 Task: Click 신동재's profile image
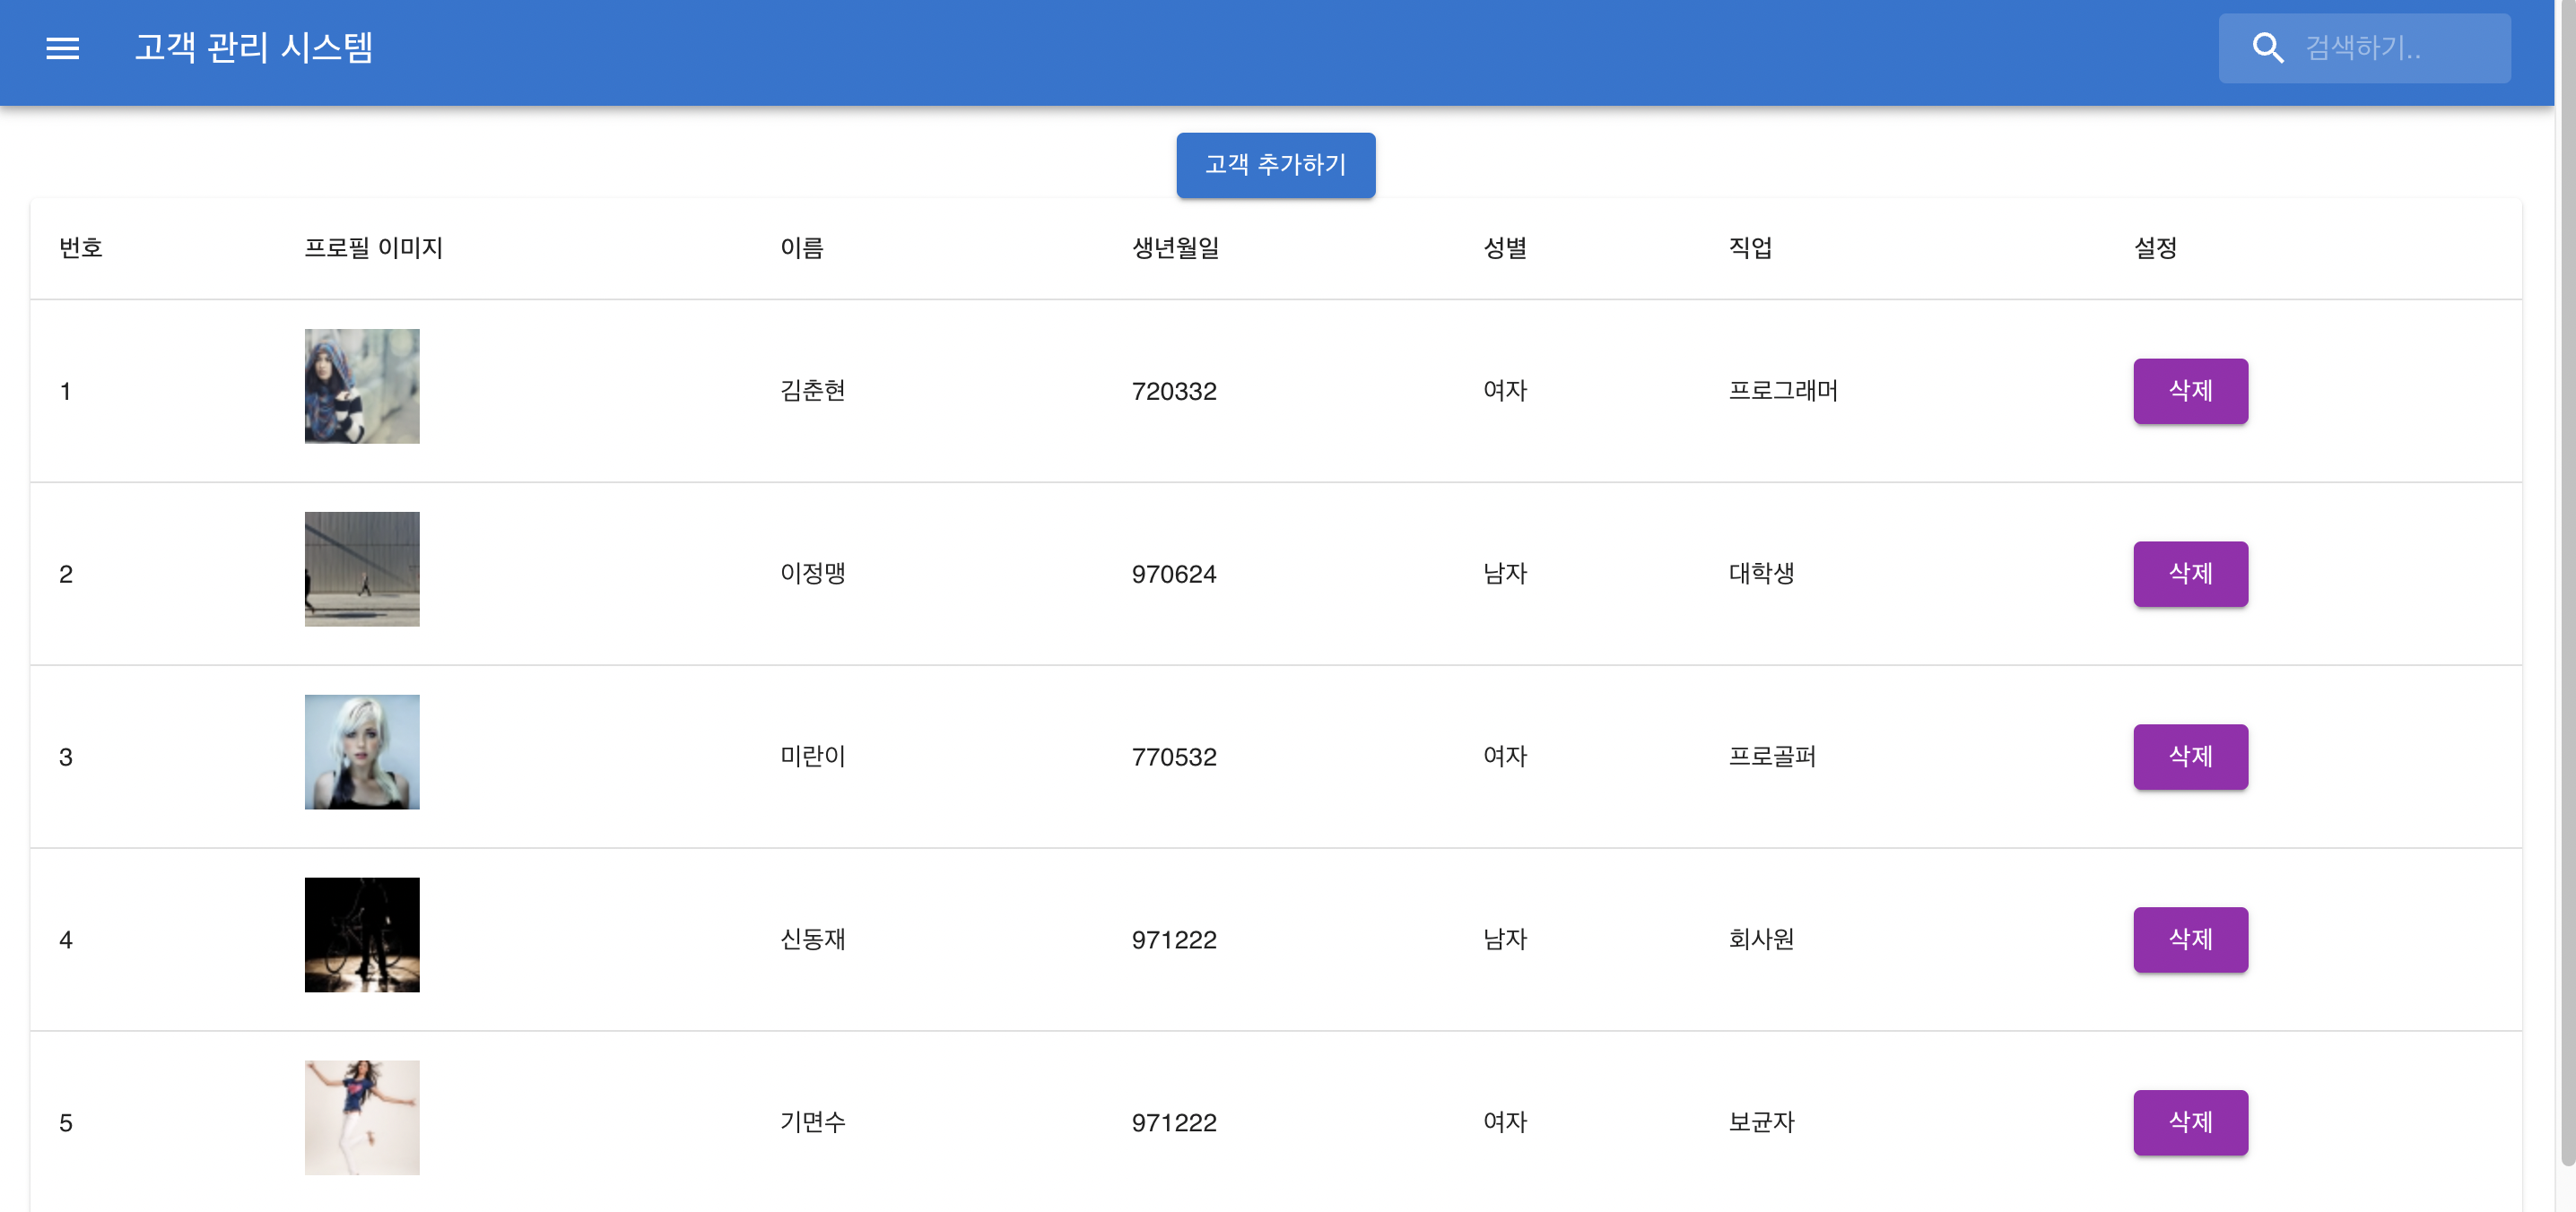pos(362,935)
